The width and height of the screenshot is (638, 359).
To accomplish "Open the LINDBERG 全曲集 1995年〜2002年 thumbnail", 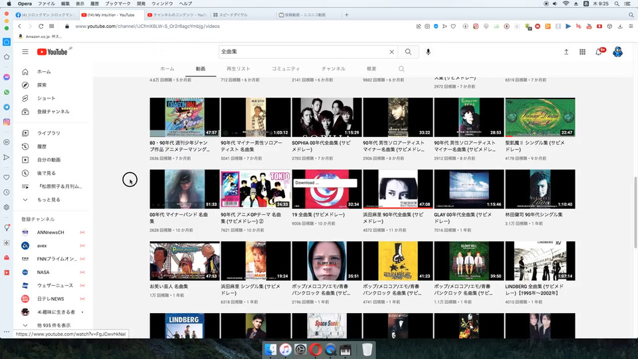I will click(x=540, y=261).
